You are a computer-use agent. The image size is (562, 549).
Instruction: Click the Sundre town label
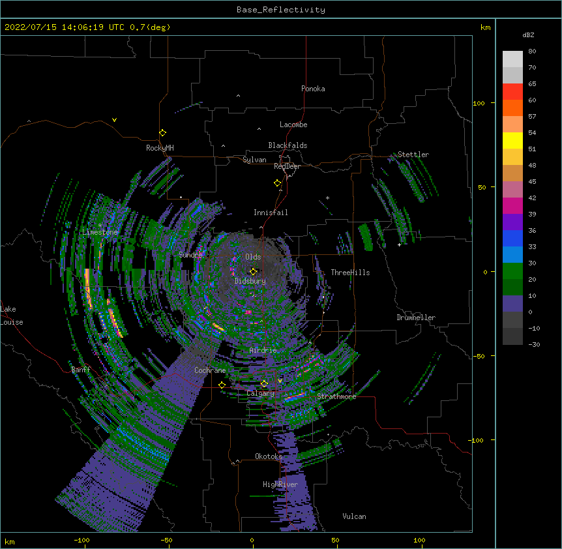tap(190, 255)
